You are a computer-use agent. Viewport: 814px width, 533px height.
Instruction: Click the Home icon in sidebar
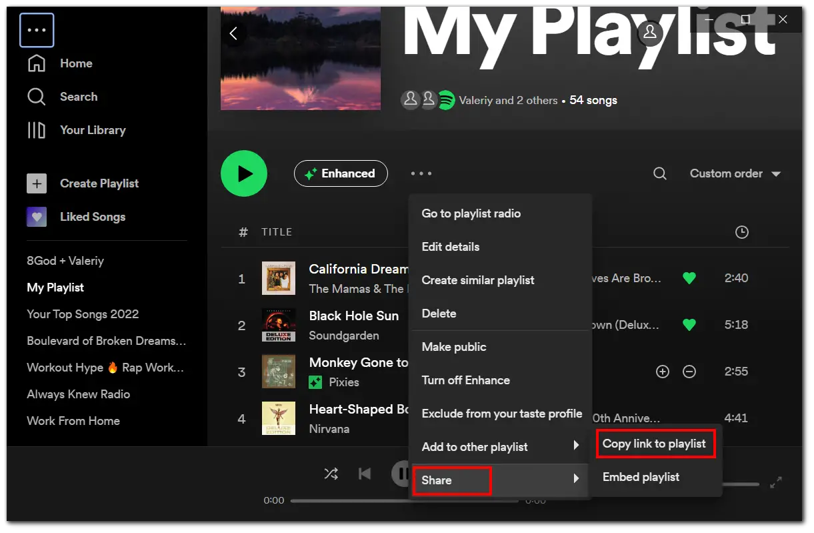[x=37, y=63]
